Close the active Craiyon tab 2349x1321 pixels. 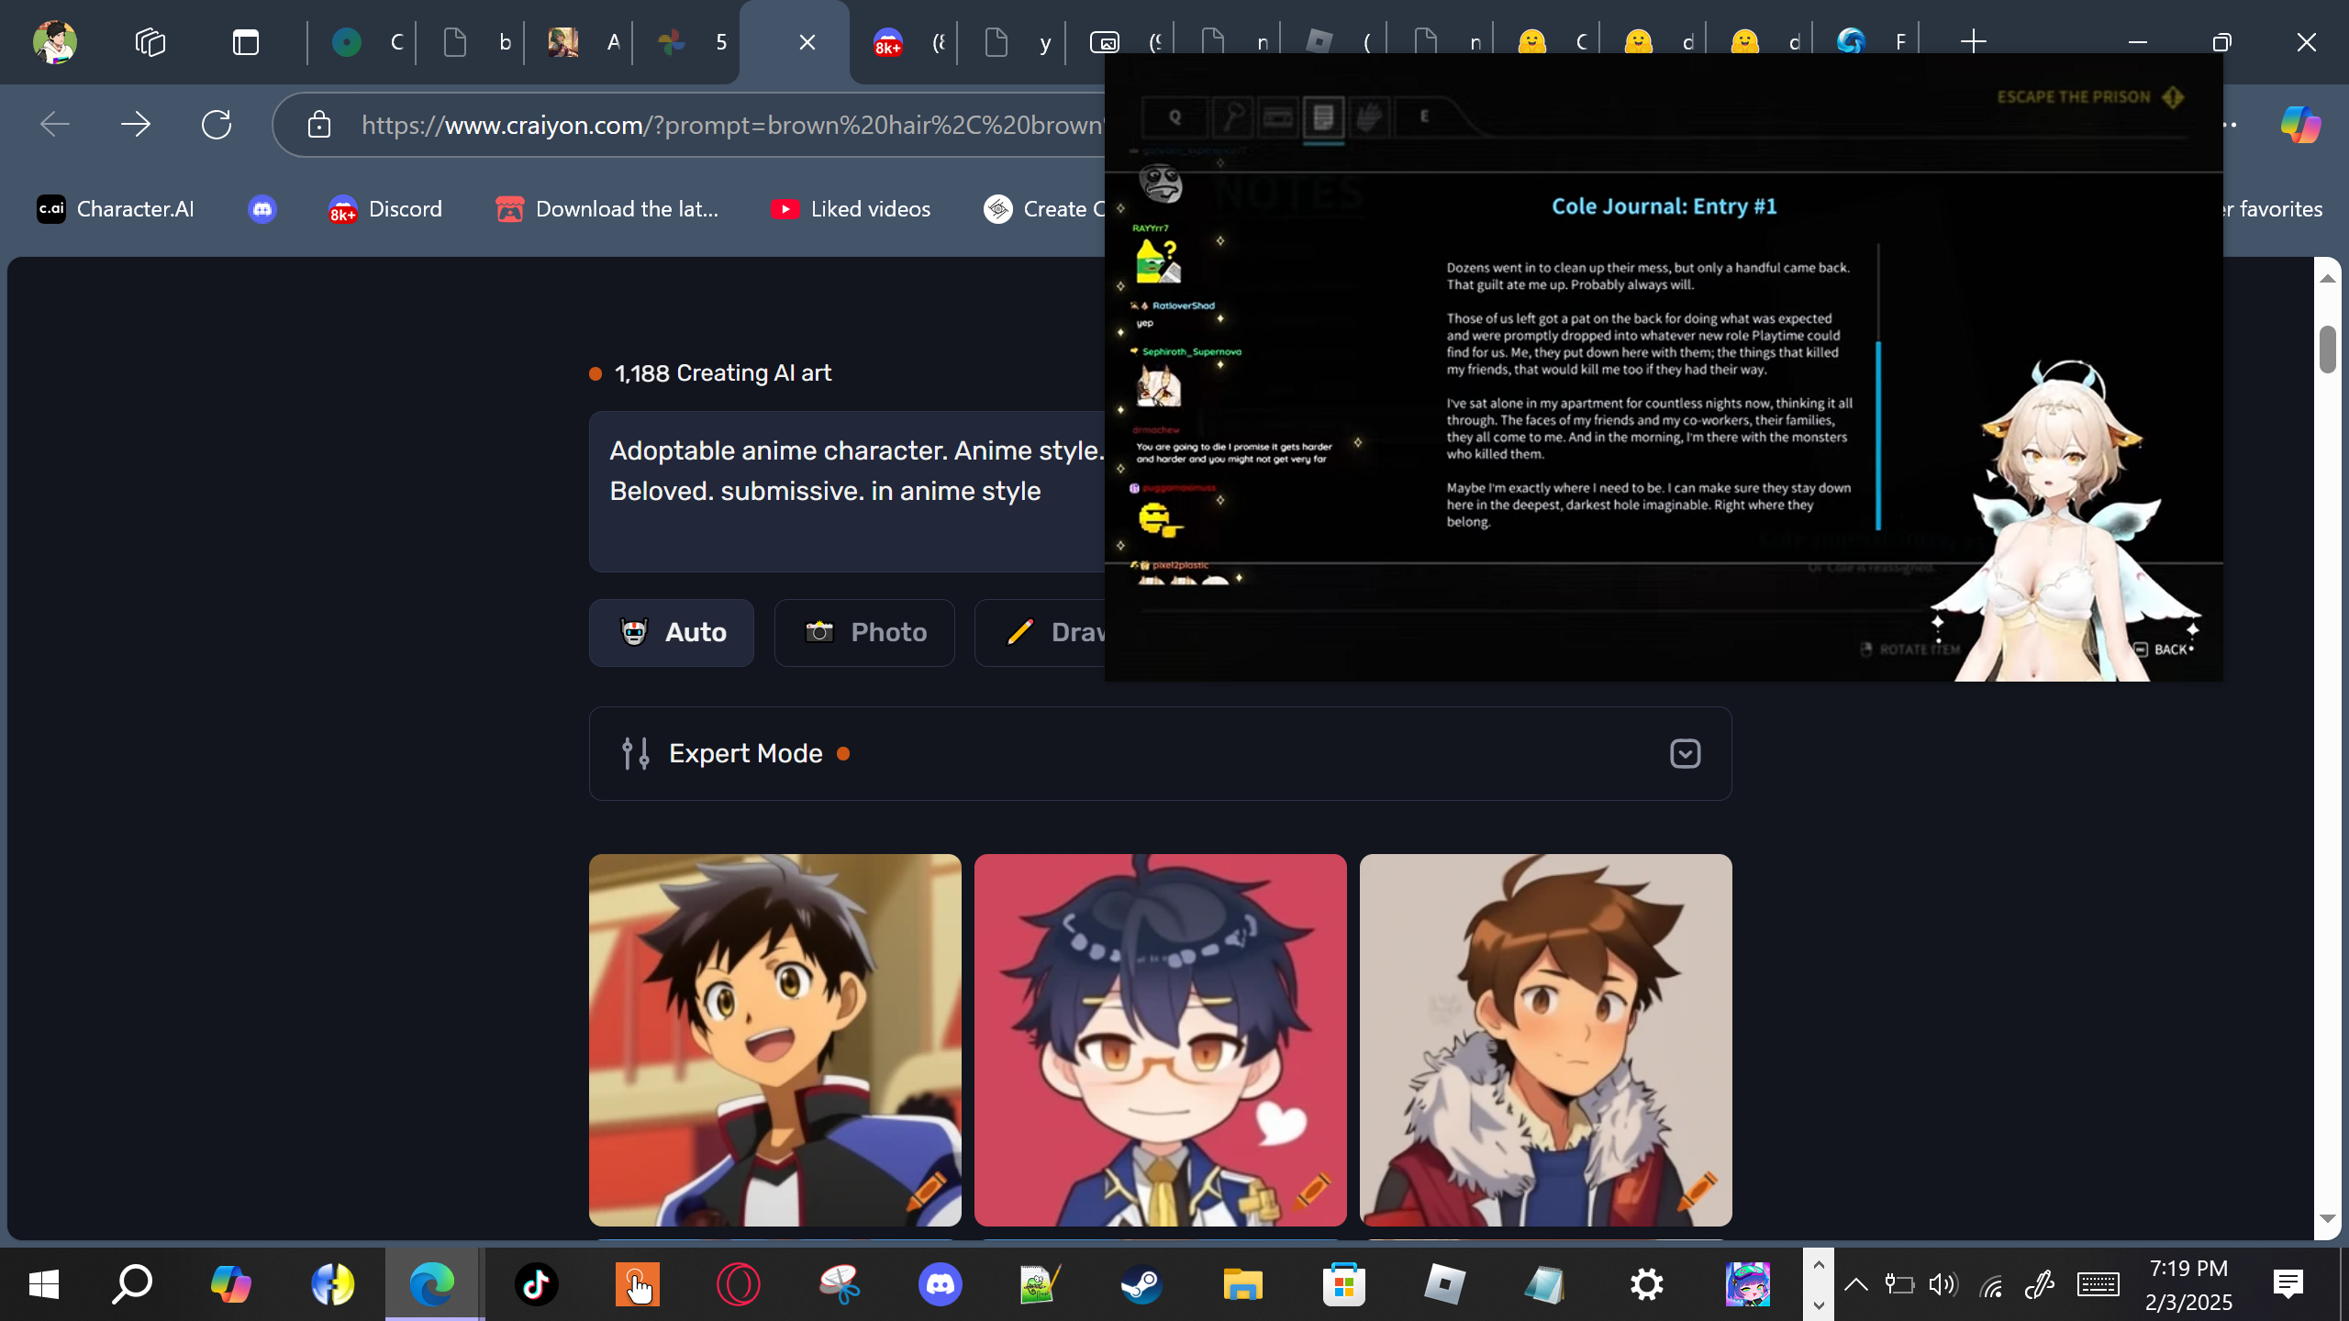click(807, 42)
